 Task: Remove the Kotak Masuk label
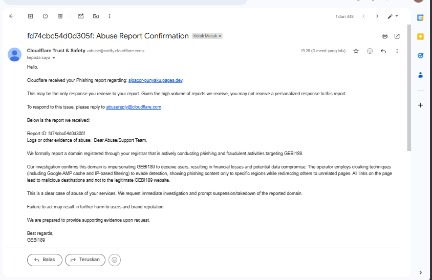[220, 36]
